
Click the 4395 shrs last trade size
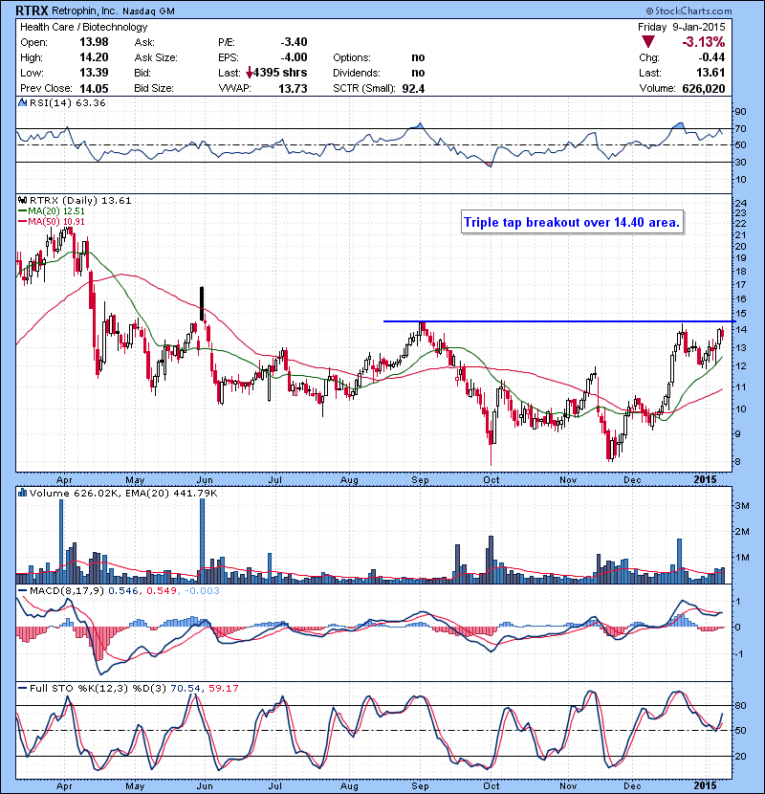pos(280,73)
